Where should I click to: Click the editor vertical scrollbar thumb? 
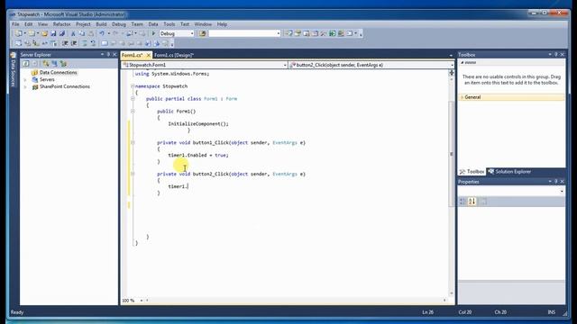[x=451, y=154]
